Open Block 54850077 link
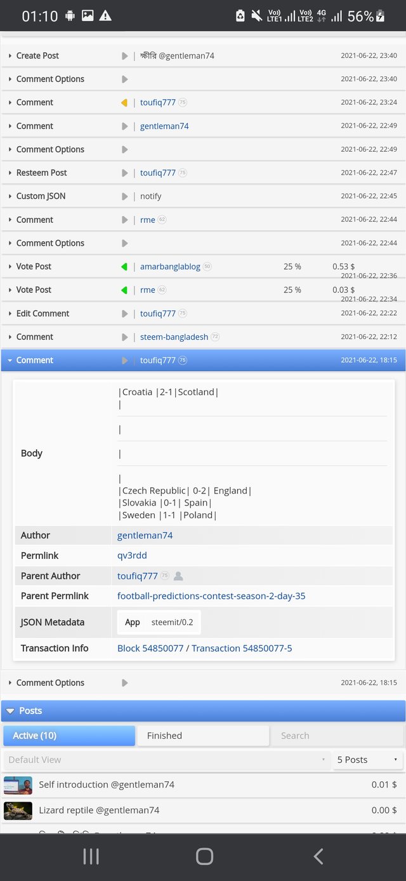The width and height of the screenshot is (406, 881). click(150, 649)
